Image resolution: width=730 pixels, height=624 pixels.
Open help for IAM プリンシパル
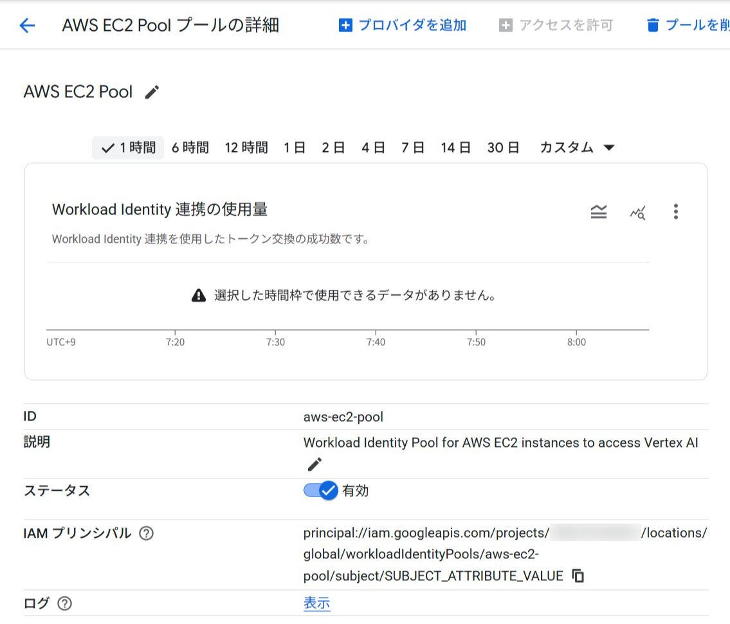(x=146, y=533)
